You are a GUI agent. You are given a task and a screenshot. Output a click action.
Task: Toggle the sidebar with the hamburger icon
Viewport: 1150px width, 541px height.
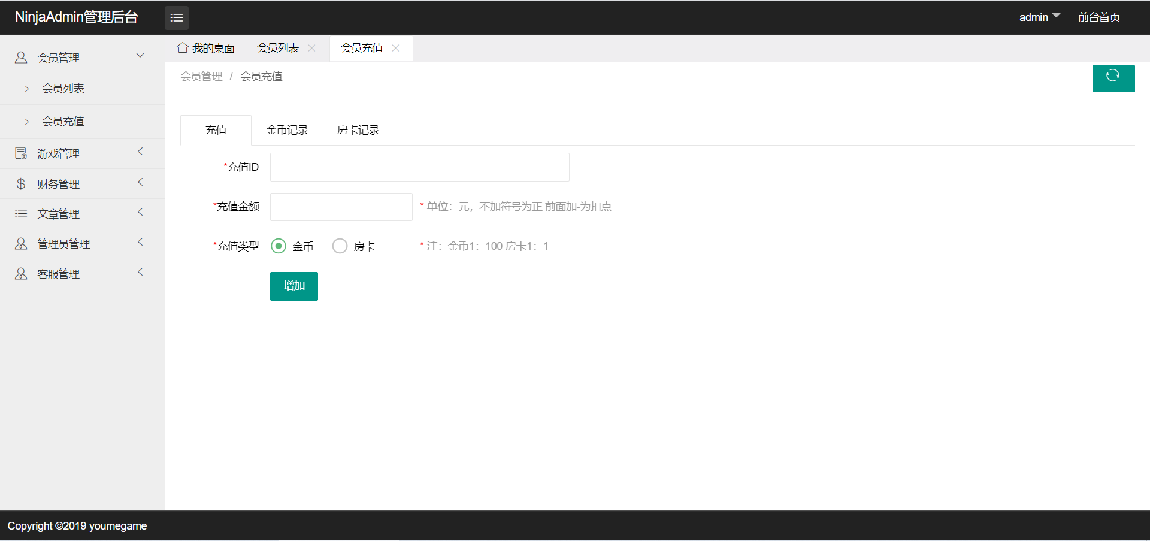click(x=176, y=17)
